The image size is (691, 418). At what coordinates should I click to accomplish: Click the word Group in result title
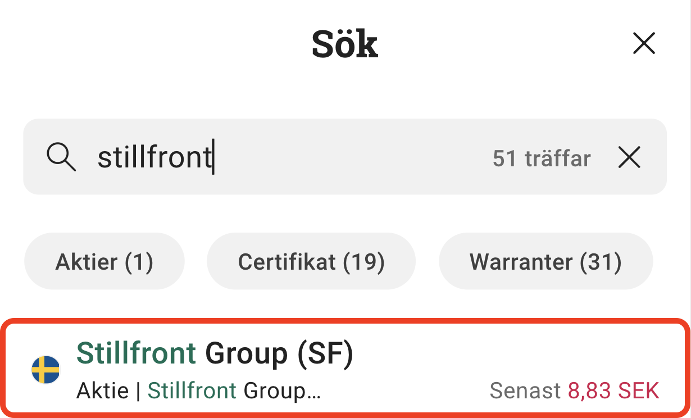point(246,354)
